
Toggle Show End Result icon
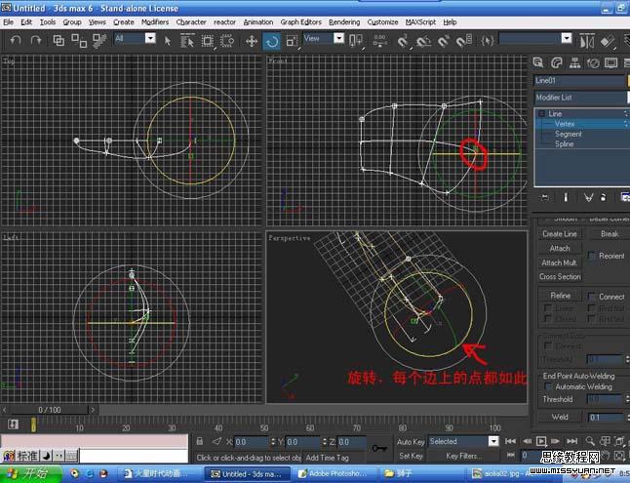pos(566,197)
